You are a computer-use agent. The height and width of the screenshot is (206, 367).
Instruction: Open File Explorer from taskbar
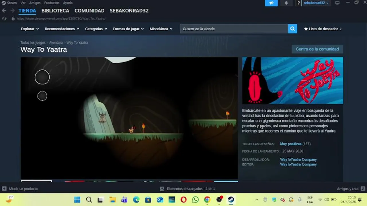pos(112,200)
